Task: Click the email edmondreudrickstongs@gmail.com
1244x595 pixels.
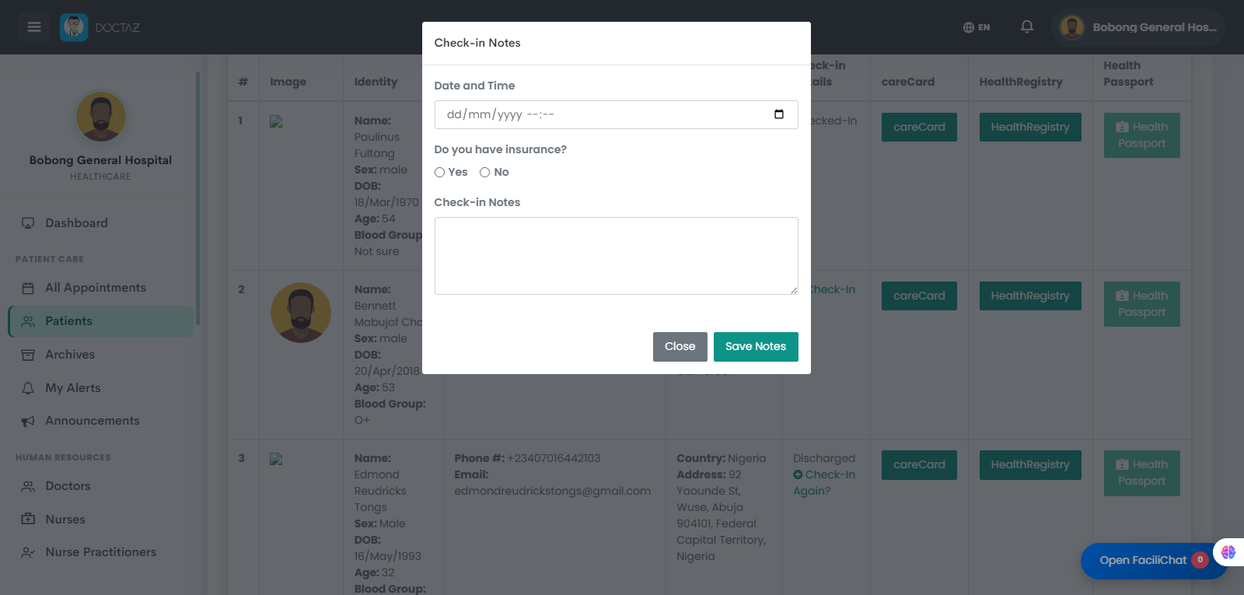Action: tap(553, 492)
